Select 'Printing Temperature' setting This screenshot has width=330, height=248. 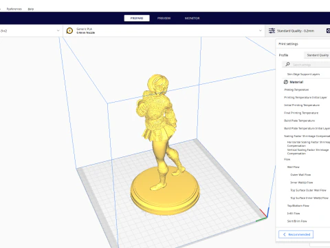pos(296,90)
